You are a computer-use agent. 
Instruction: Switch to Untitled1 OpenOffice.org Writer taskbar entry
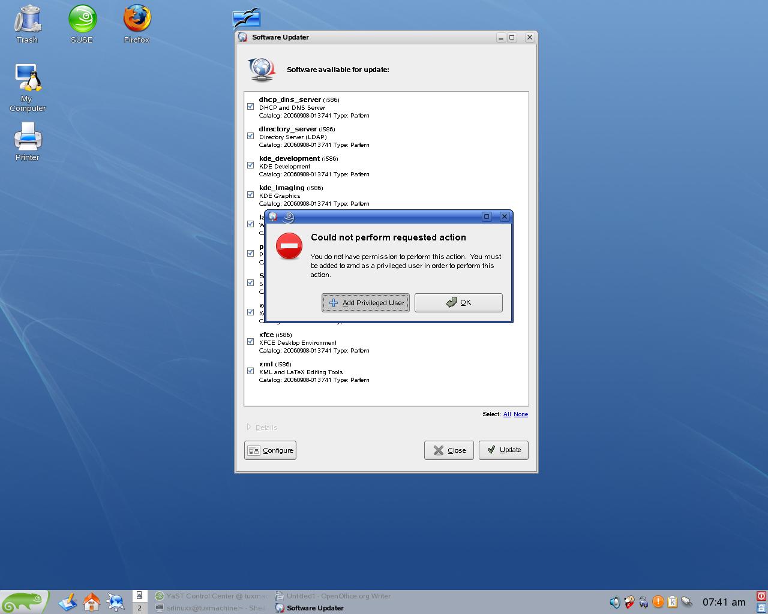(x=333, y=596)
